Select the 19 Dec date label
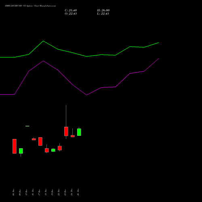 (52, 192)
